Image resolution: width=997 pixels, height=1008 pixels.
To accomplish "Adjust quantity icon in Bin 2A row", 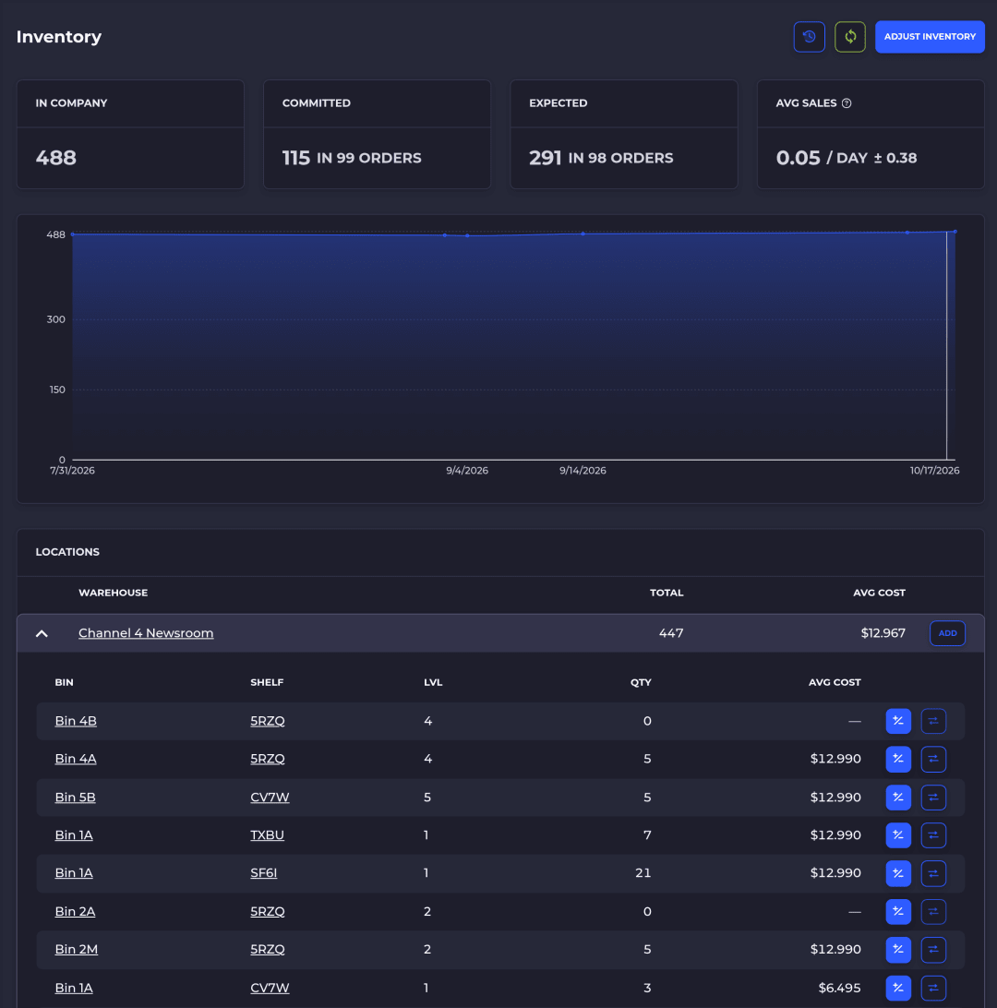I will point(898,912).
